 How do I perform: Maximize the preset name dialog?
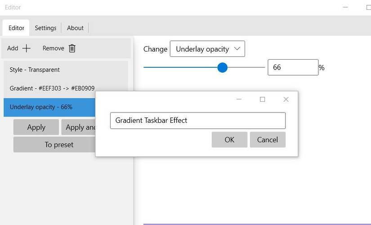(263, 100)
